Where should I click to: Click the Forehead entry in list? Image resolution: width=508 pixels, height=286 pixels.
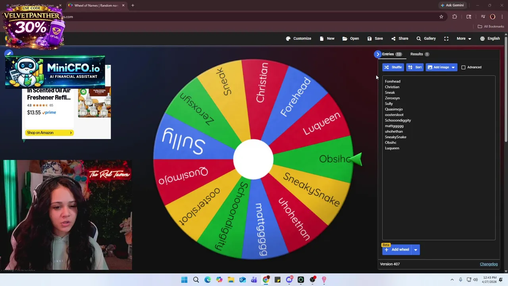point(393,81)
